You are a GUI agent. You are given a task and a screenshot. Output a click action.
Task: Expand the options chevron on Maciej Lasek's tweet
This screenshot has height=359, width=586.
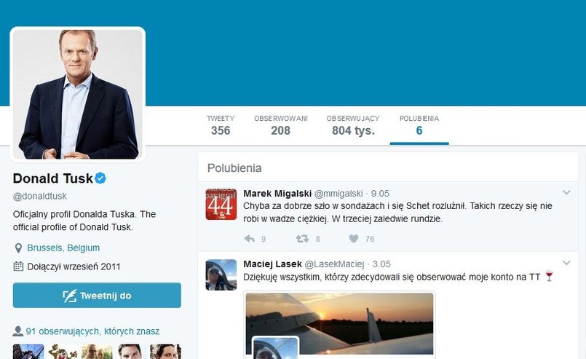(x=566, y=263)
